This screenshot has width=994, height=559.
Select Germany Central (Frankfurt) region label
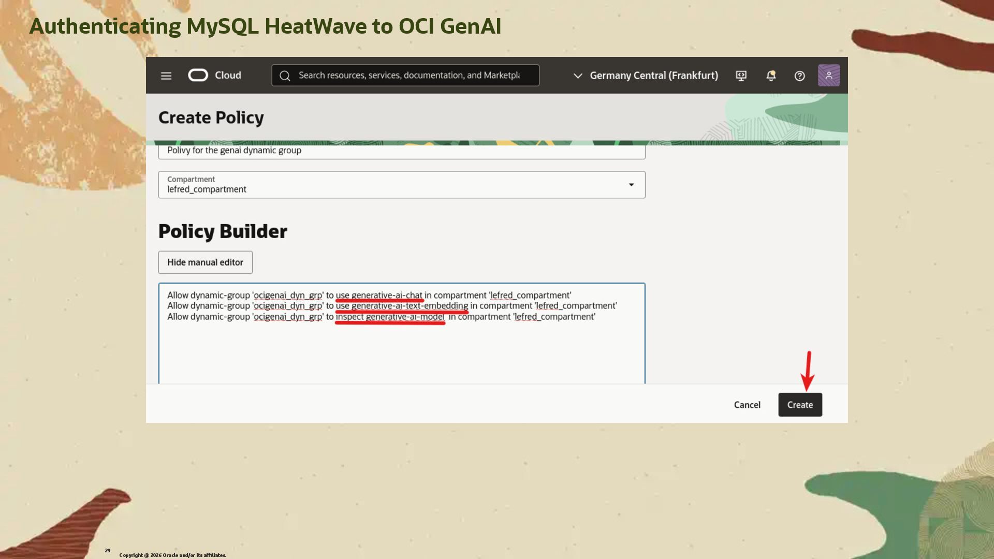pyautogui.click(x=653, y=76)
